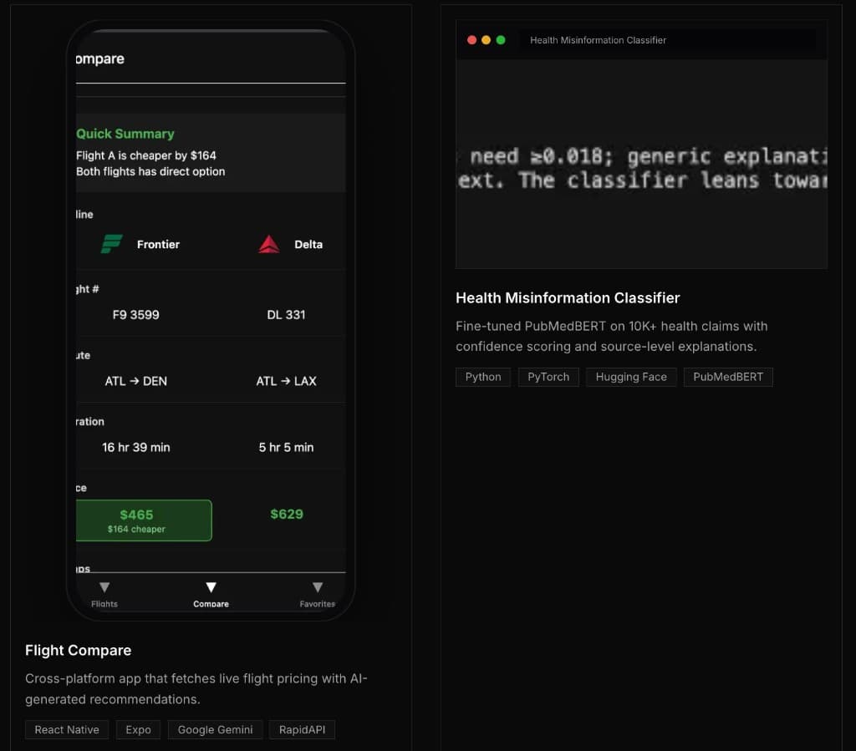Select the RapidAPI tag
The width and height of the screenshot is (856, 751).
click(302, 729)
